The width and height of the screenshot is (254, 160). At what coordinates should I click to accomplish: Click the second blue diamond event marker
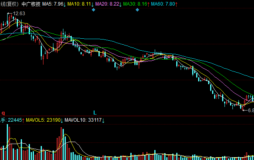(x=137, y=10)
